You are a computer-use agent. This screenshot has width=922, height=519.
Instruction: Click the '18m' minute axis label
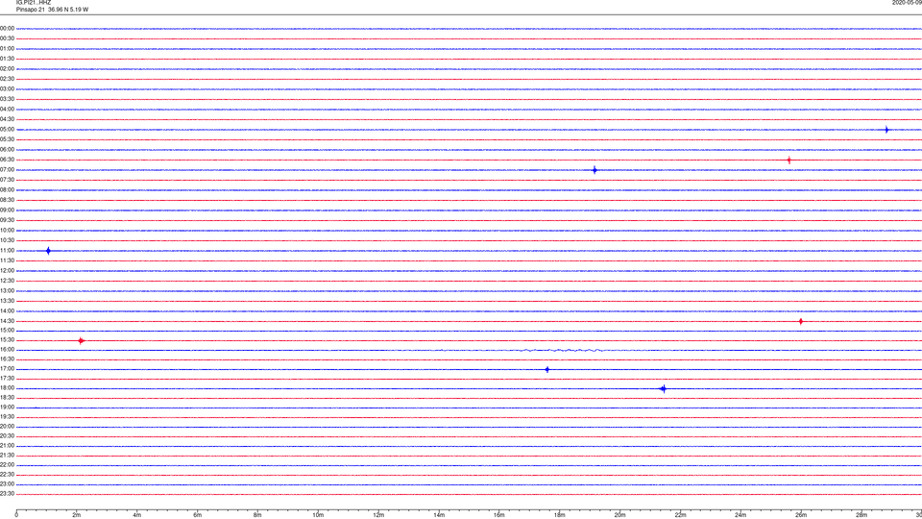pyautogui.click(x=559, y=515)
